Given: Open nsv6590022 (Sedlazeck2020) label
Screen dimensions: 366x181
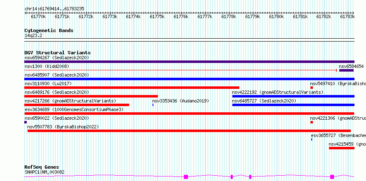Looking at the screenshot, I should pyautogui.click(x=57, y=118).
